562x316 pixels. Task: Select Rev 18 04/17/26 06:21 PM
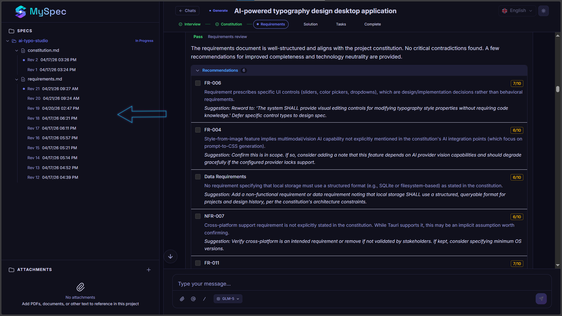(52, 118)
